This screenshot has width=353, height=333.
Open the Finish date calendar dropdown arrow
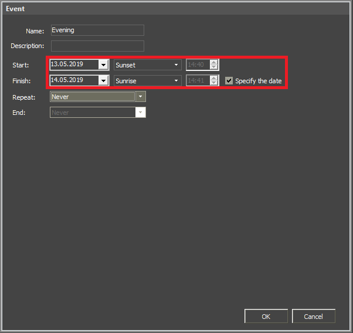(104, 81)
